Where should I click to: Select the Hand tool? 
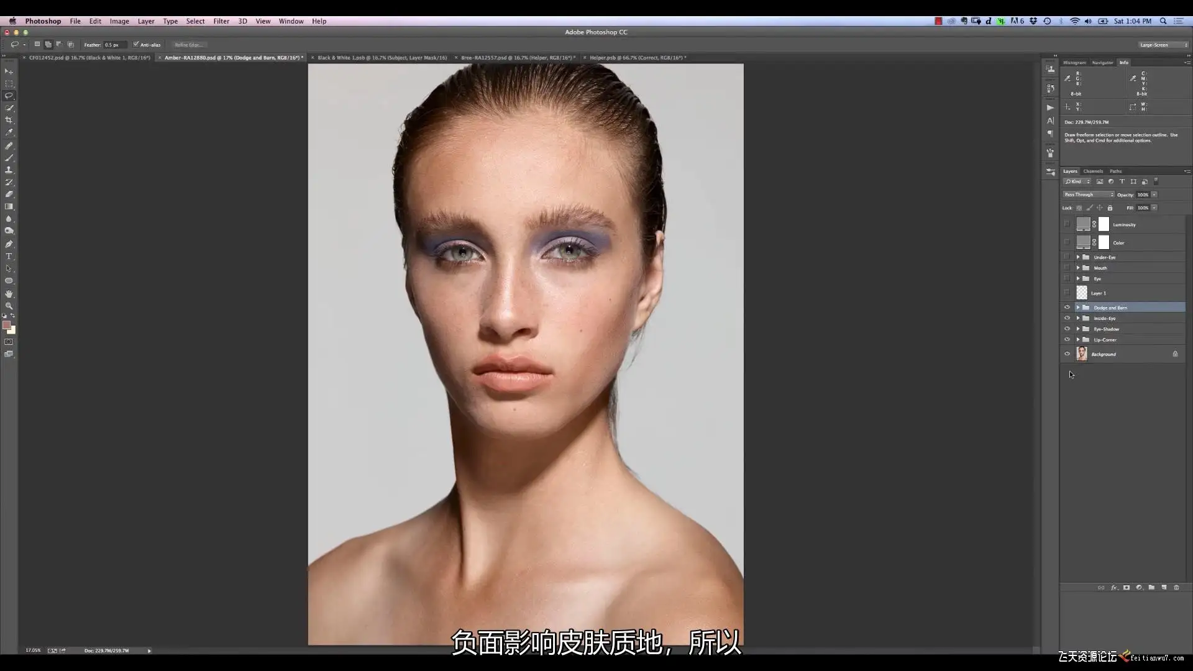pos(9,293)
